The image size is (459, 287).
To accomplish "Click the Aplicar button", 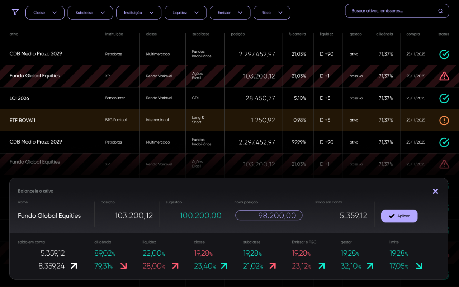I will pos(399,216).
